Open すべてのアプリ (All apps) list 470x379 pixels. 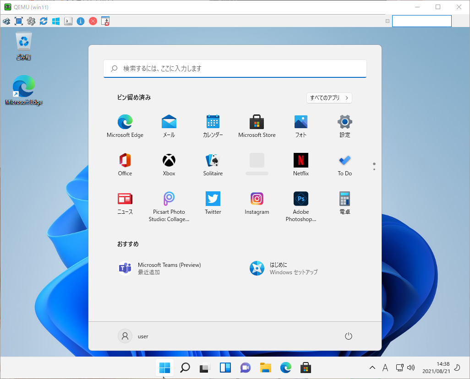click(x=329, y=98)
